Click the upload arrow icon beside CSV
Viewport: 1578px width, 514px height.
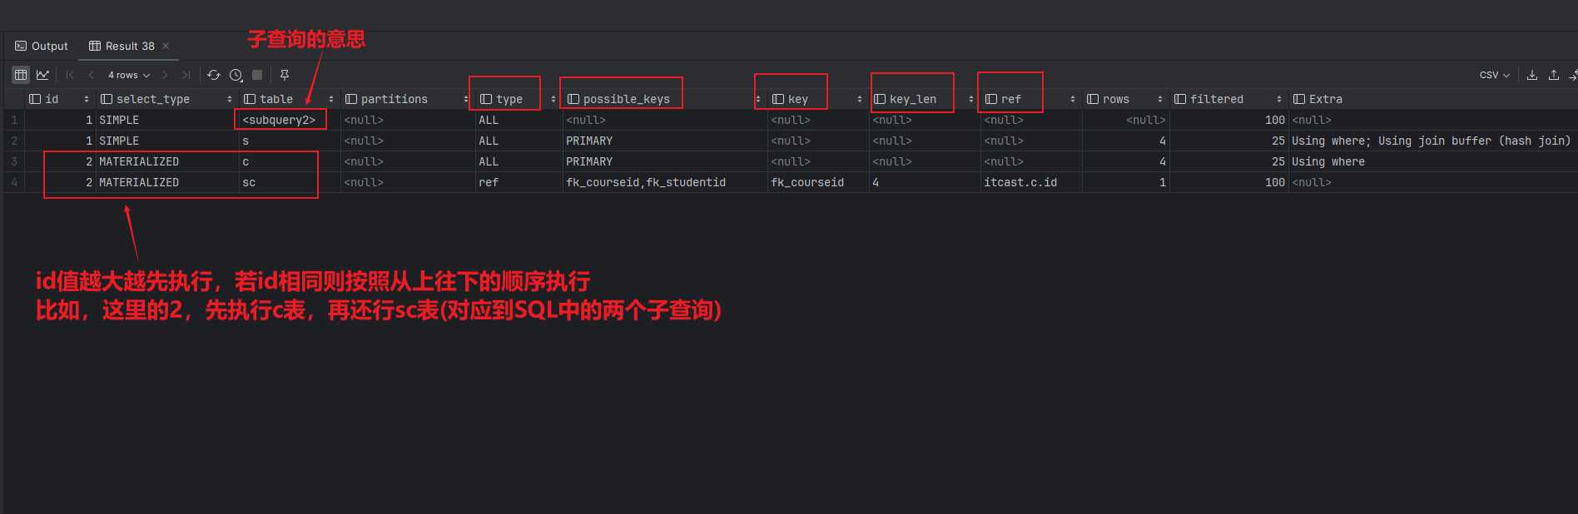[x=1553, y=75]
